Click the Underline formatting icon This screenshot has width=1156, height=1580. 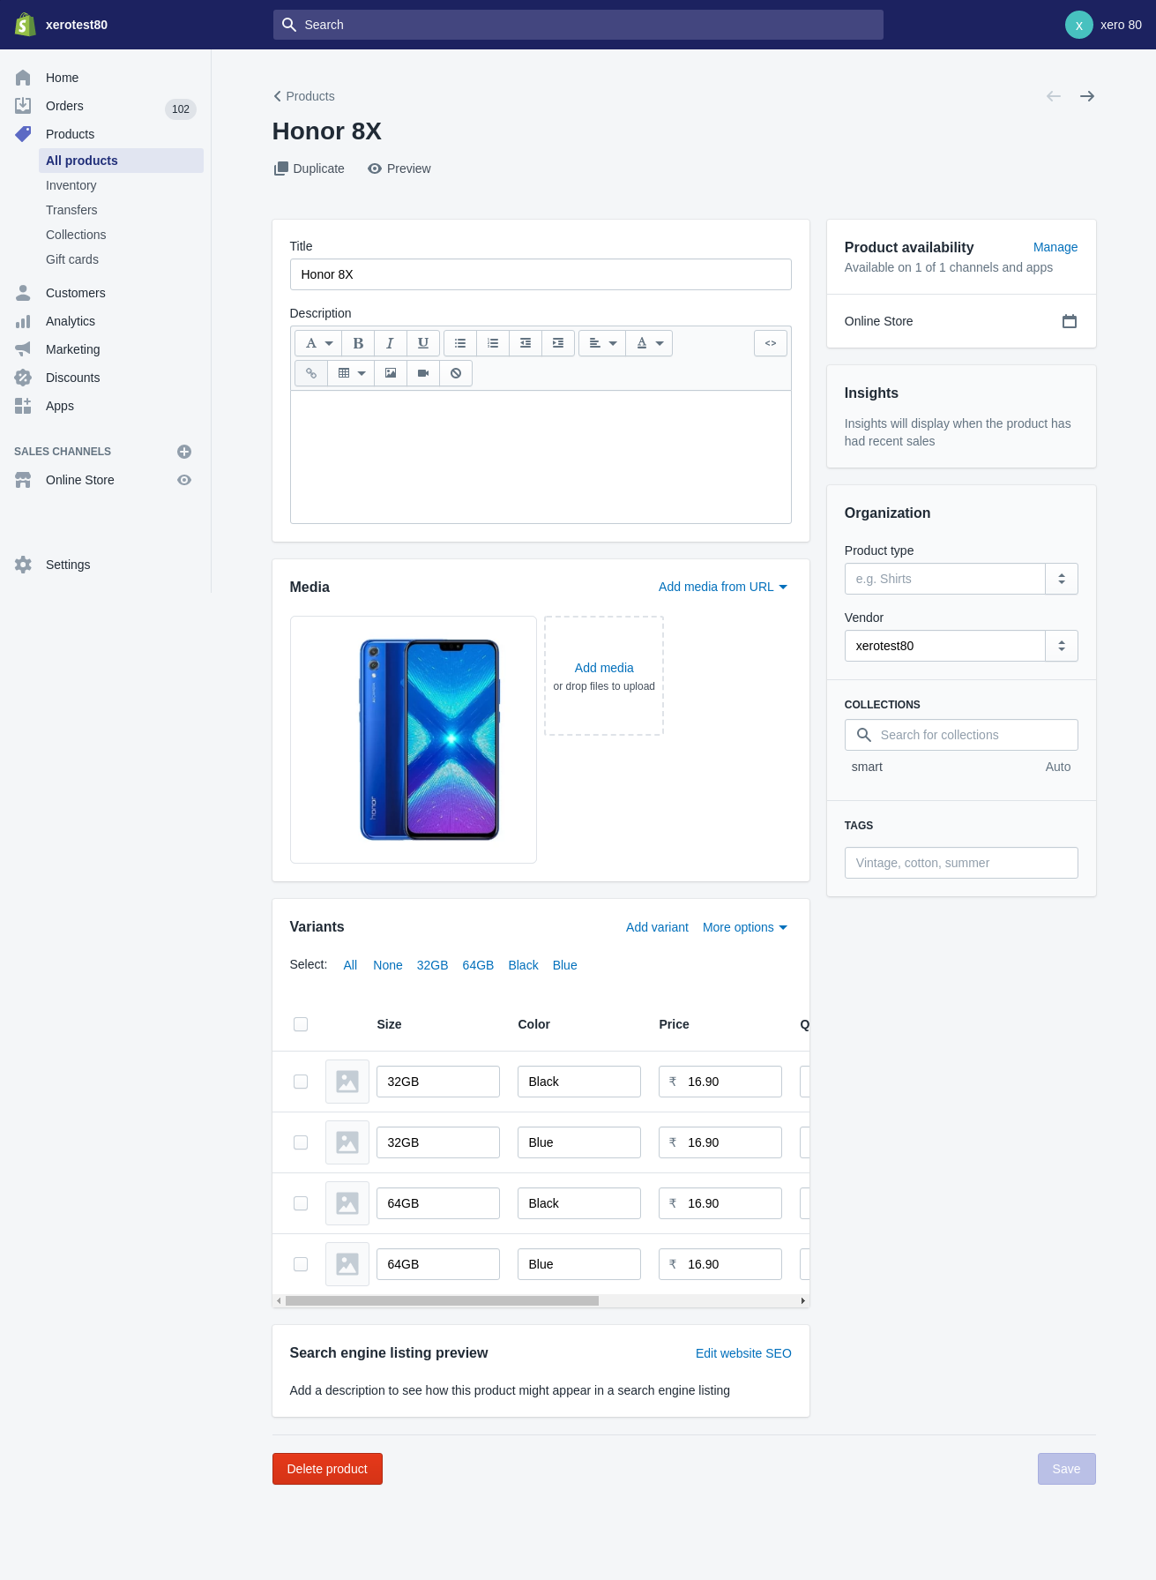(x=423, y=343)
